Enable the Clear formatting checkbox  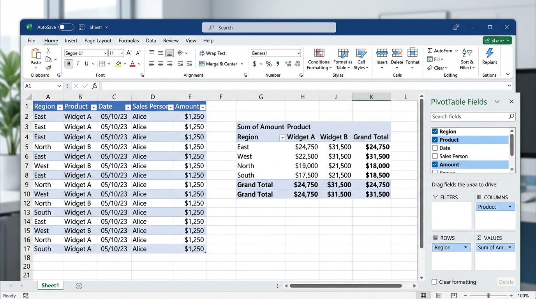tap(434, 282)
